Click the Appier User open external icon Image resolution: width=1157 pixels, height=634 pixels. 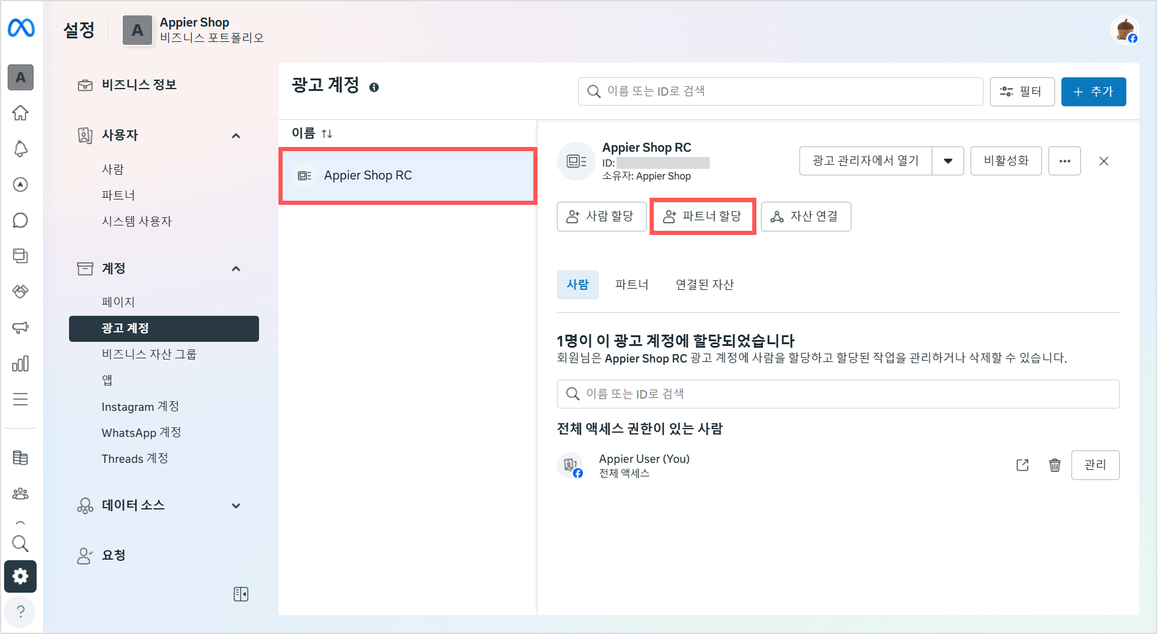click(1022, 465)
